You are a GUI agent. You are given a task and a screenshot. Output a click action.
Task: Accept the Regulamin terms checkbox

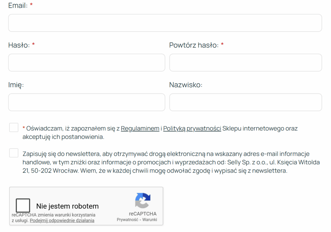14,127
